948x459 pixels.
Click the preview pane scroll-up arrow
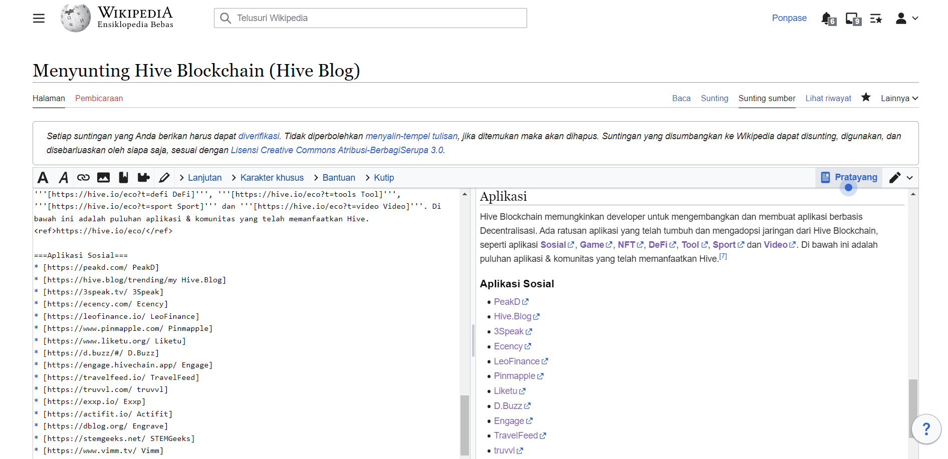[x=913, y=194]
